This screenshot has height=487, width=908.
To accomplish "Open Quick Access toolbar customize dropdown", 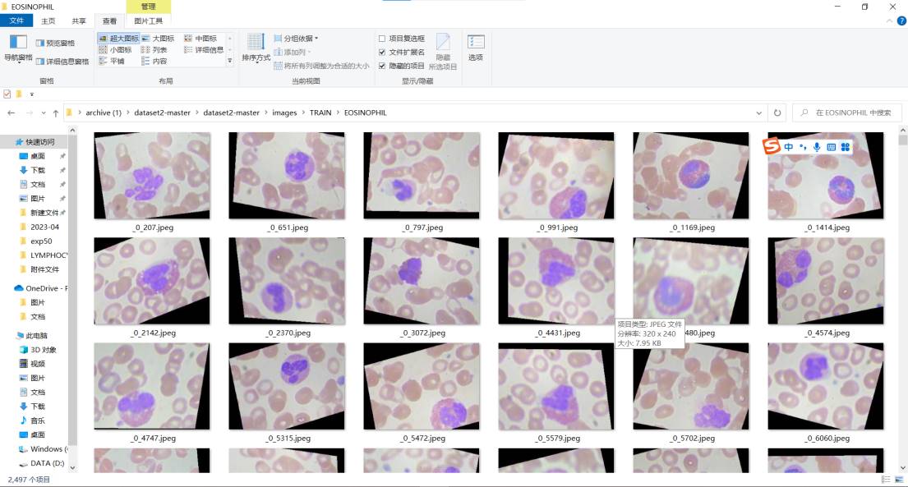I will coord(32,94).
